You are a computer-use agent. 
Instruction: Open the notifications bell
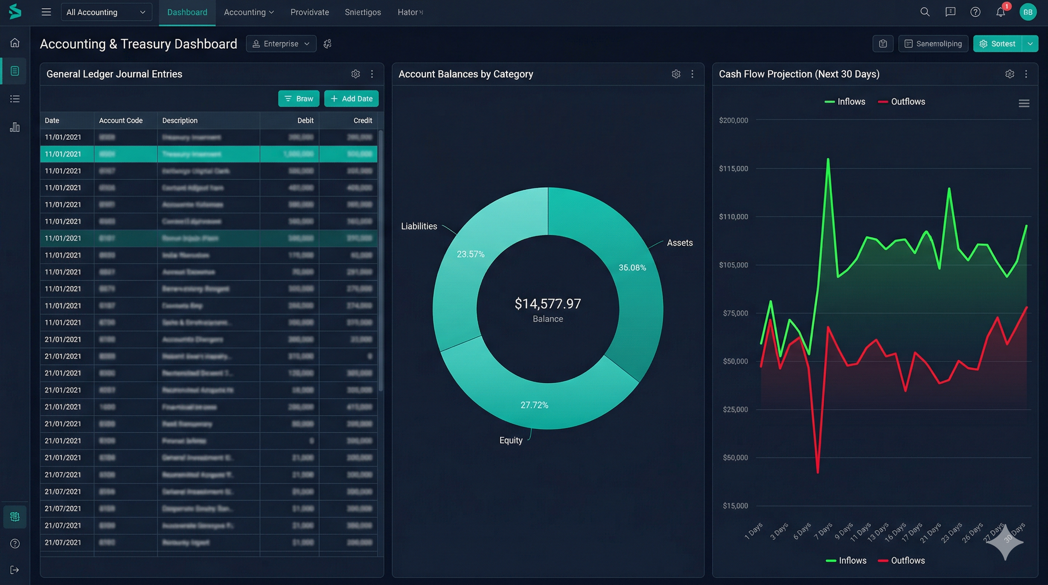(x=1001, y=12)
